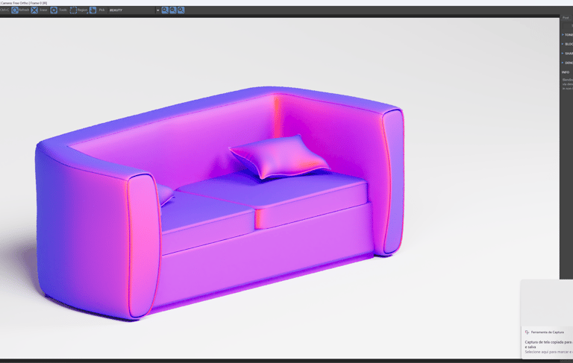Click the rendered sofa image in viewport
This screenshot has height=363, width=573.
pyautogui.click(x=219, y=204)
